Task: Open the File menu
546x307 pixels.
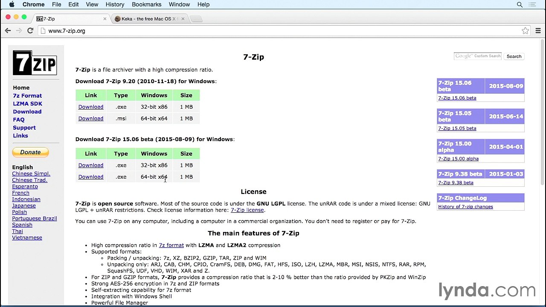Action: pyautogui.click(x=56, y=4)
